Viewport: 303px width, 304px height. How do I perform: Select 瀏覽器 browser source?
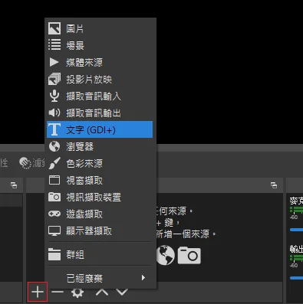[100, 146]
